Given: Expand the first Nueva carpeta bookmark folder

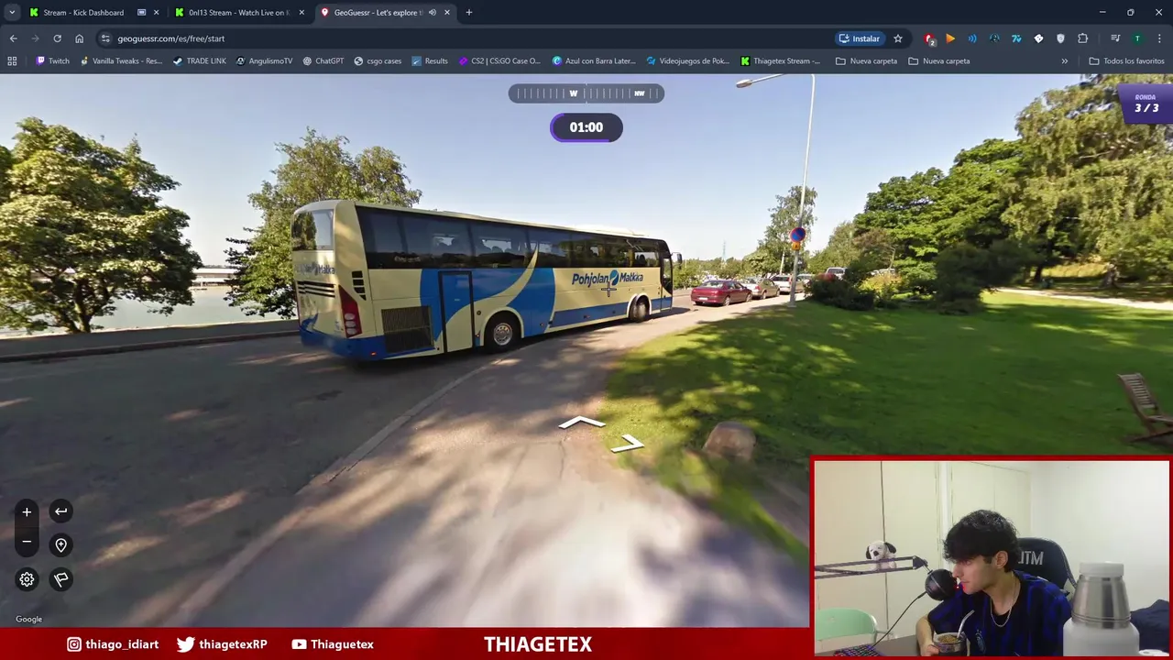Looking at the screenshot, I should point(866,61).
